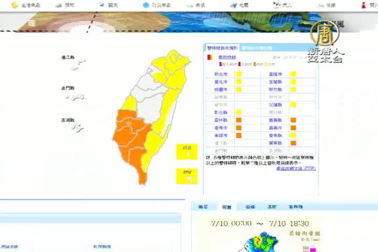Click the blue 防災氣象 globe icon
The width and height of the screenshot is (378, 252).
(x=146, y=5)
